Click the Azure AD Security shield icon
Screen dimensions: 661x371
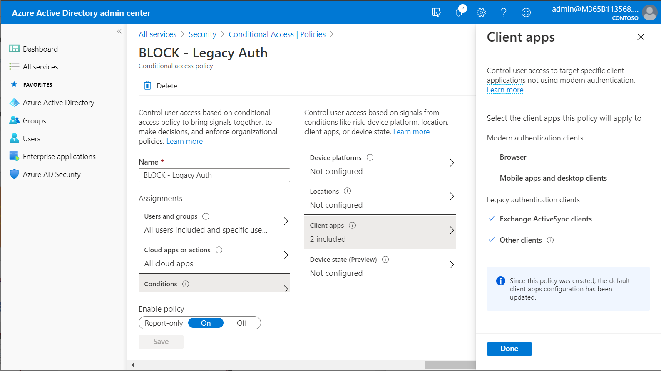tap(14, 174)
